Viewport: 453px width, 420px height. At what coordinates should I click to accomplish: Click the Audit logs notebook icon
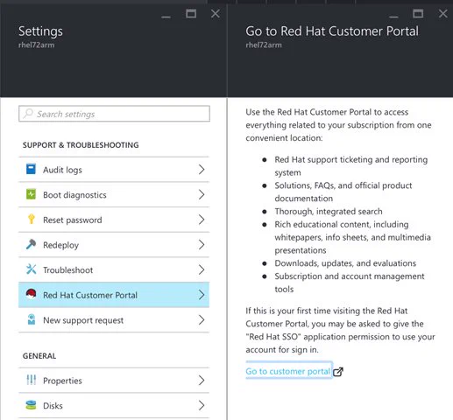(x=31, y=169)
